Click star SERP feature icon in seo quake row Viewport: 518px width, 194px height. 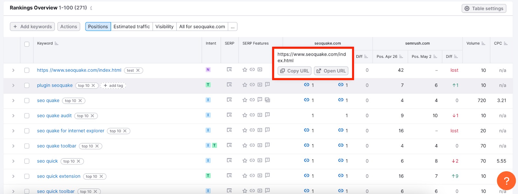coord(245,100)
